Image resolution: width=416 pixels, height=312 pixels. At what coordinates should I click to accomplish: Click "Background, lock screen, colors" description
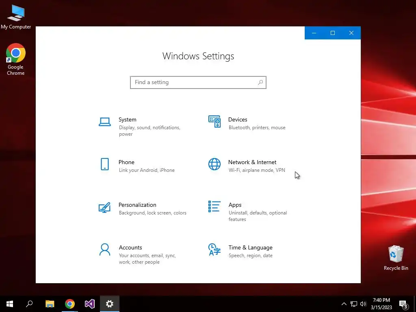[153, 213]
